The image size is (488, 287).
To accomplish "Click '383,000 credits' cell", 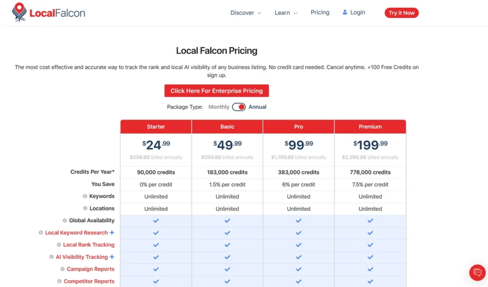I will 298,172.
